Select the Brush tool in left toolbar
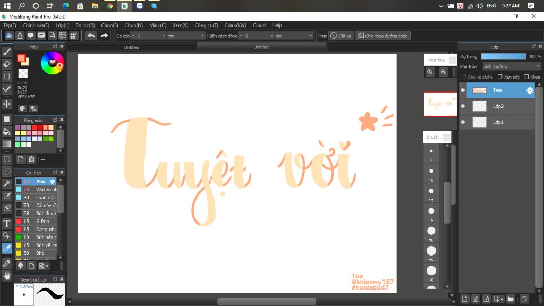 tap(6, 52)
